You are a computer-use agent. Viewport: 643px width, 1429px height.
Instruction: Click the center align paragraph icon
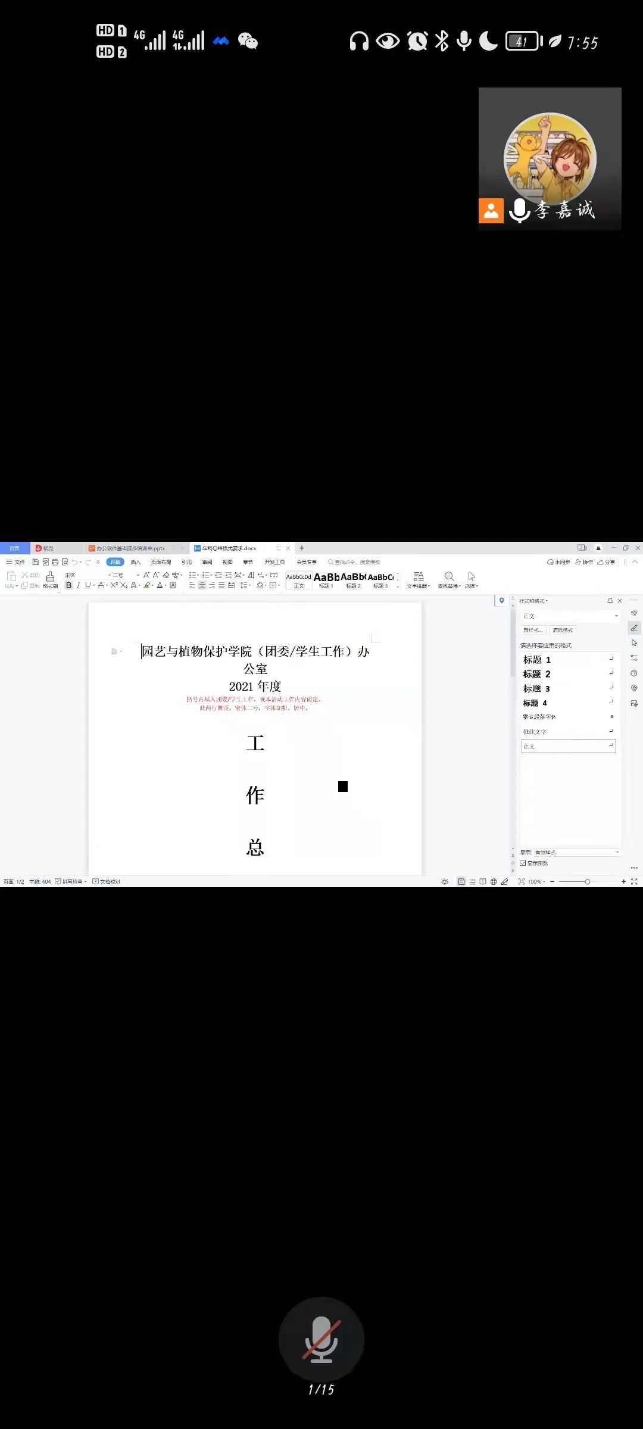202,585
